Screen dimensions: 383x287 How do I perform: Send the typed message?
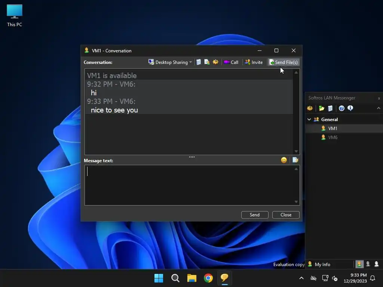255,215
